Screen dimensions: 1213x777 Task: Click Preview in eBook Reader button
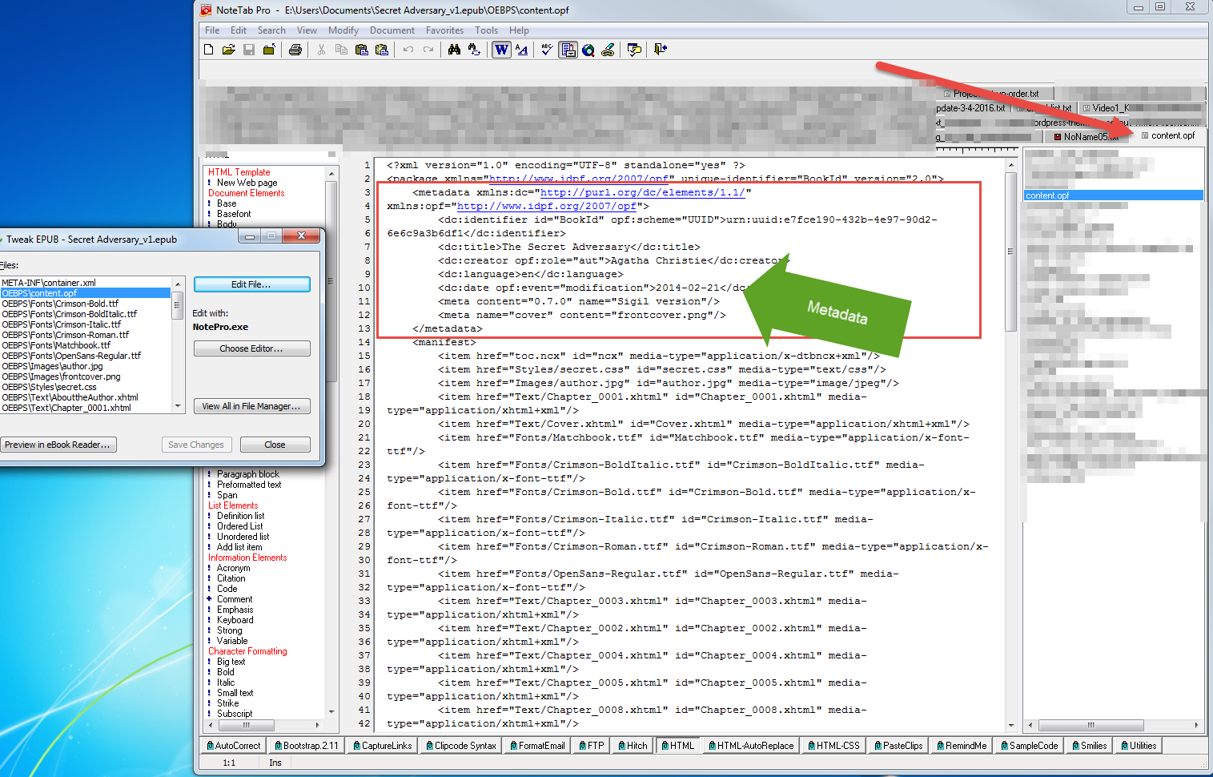pos(58,445)
